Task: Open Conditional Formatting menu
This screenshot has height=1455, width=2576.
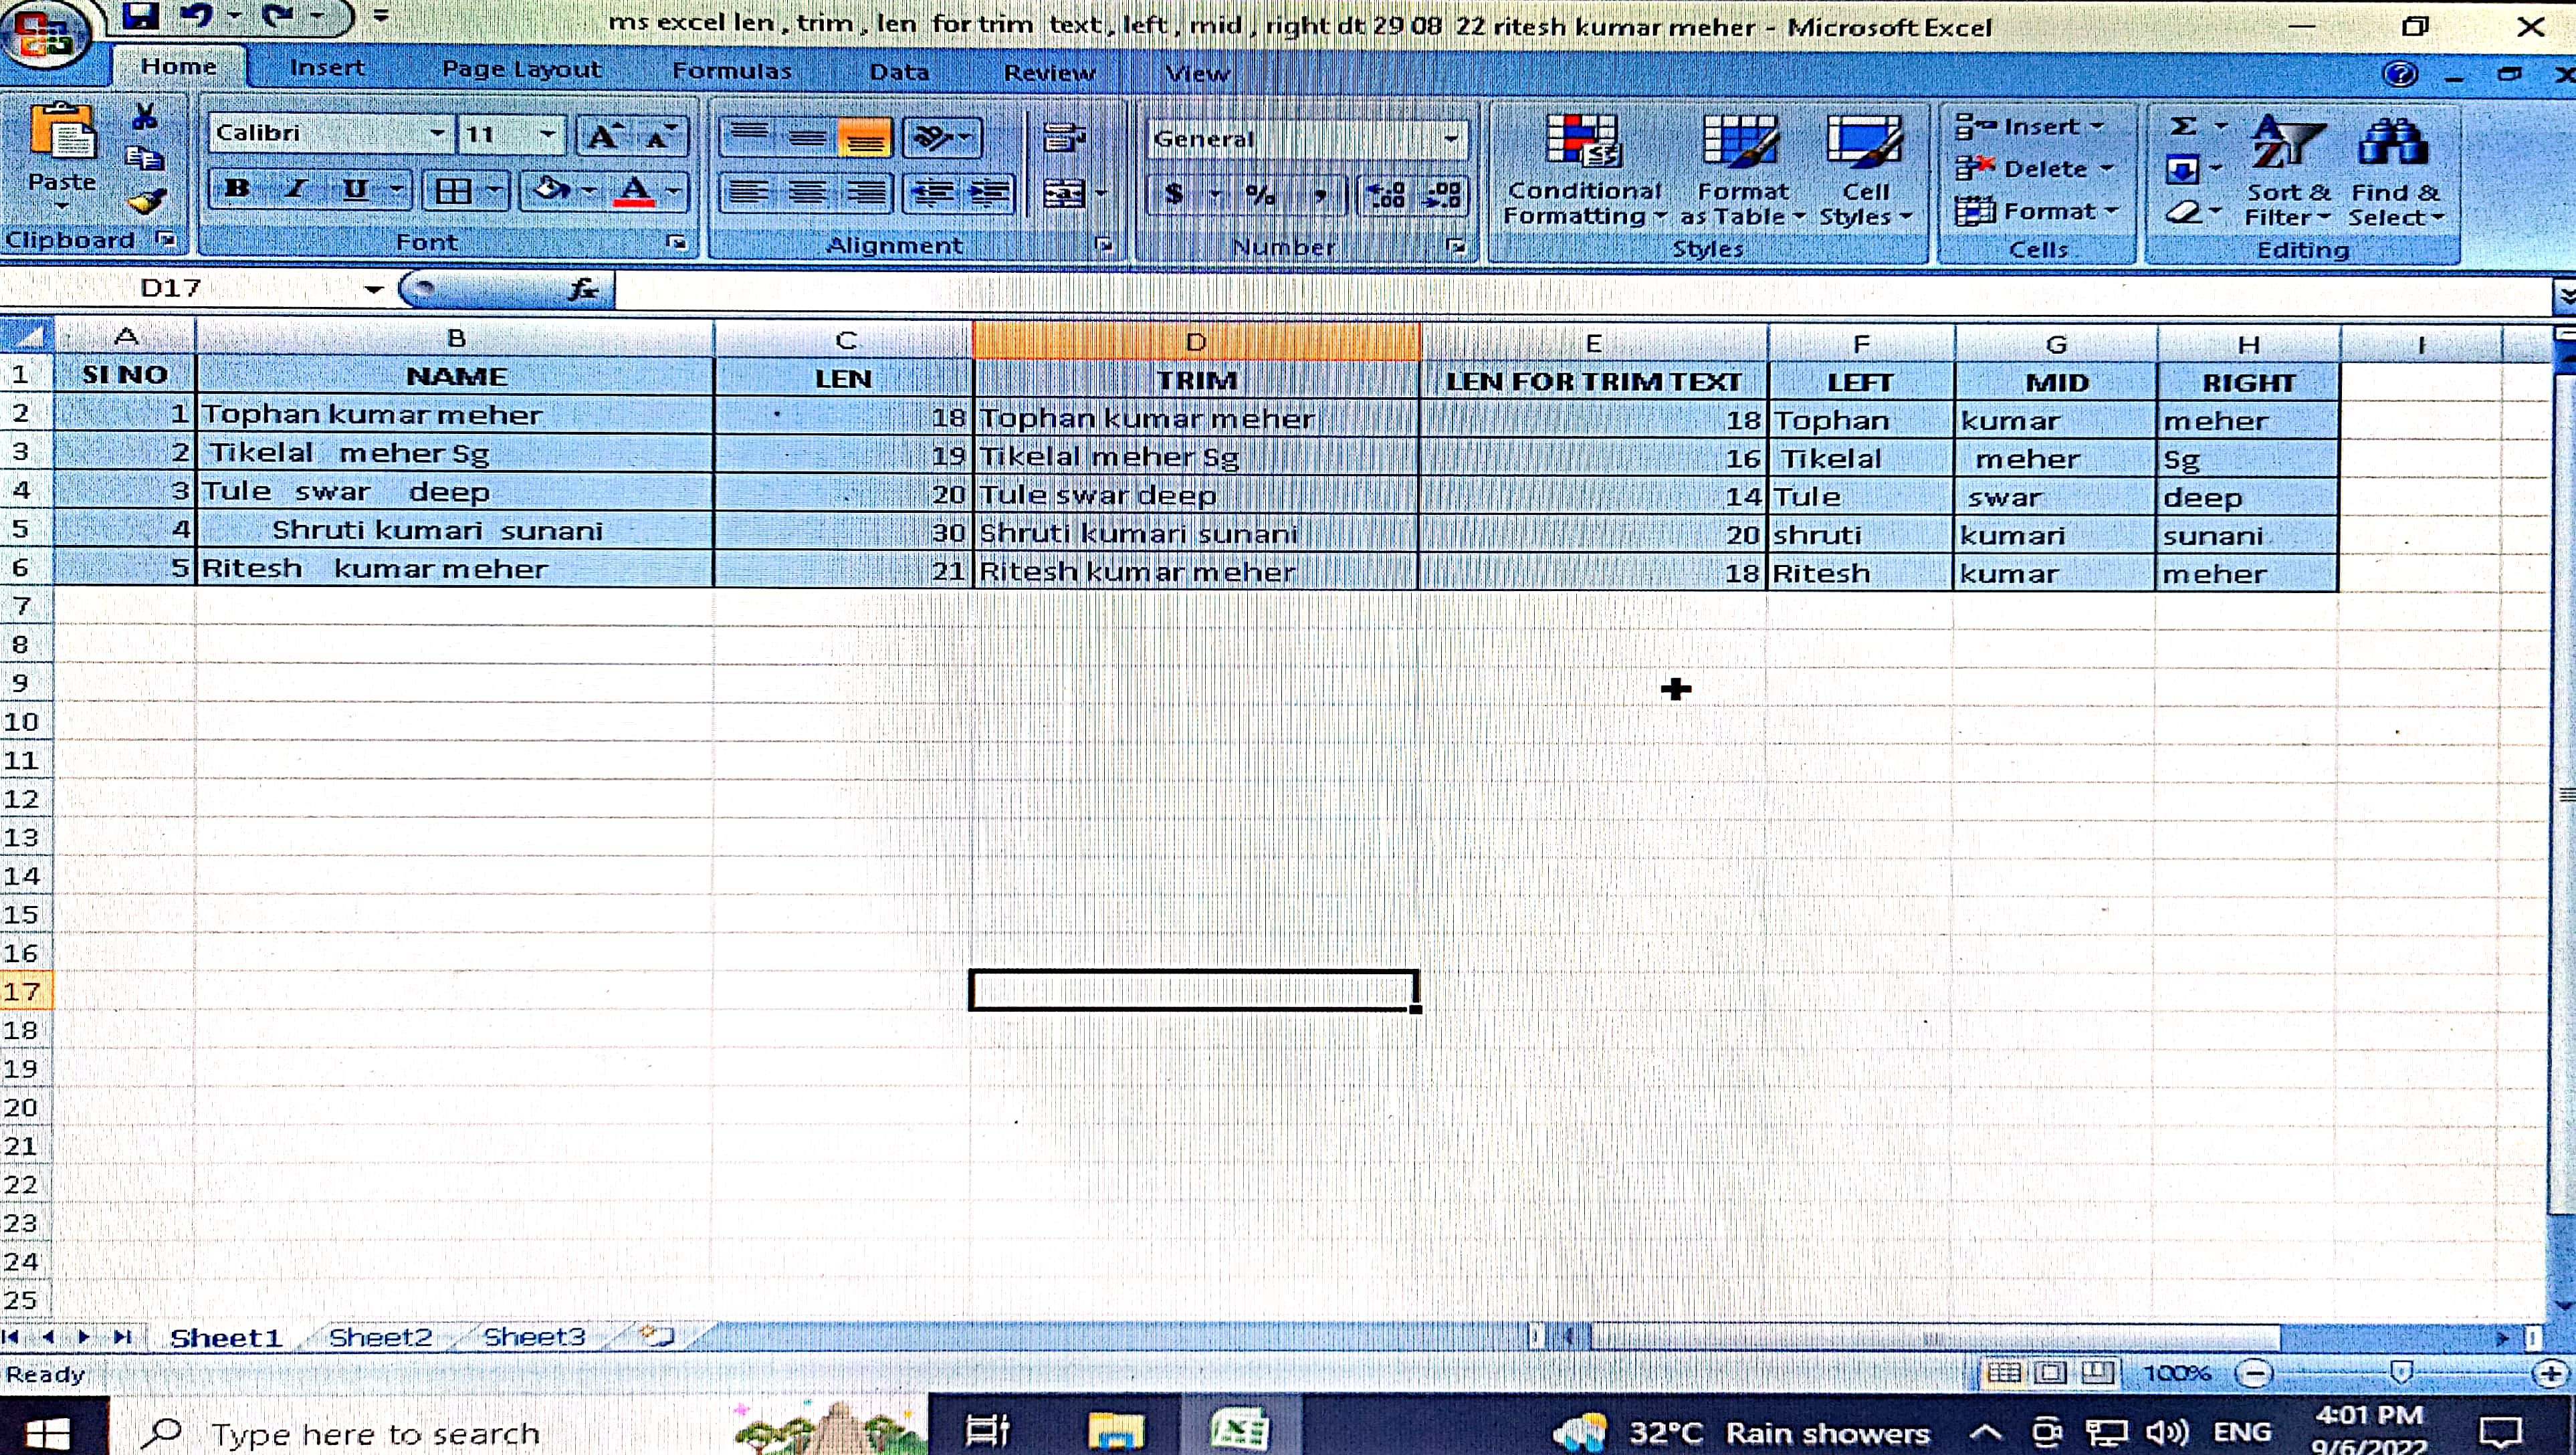Action: point(1583,170)
